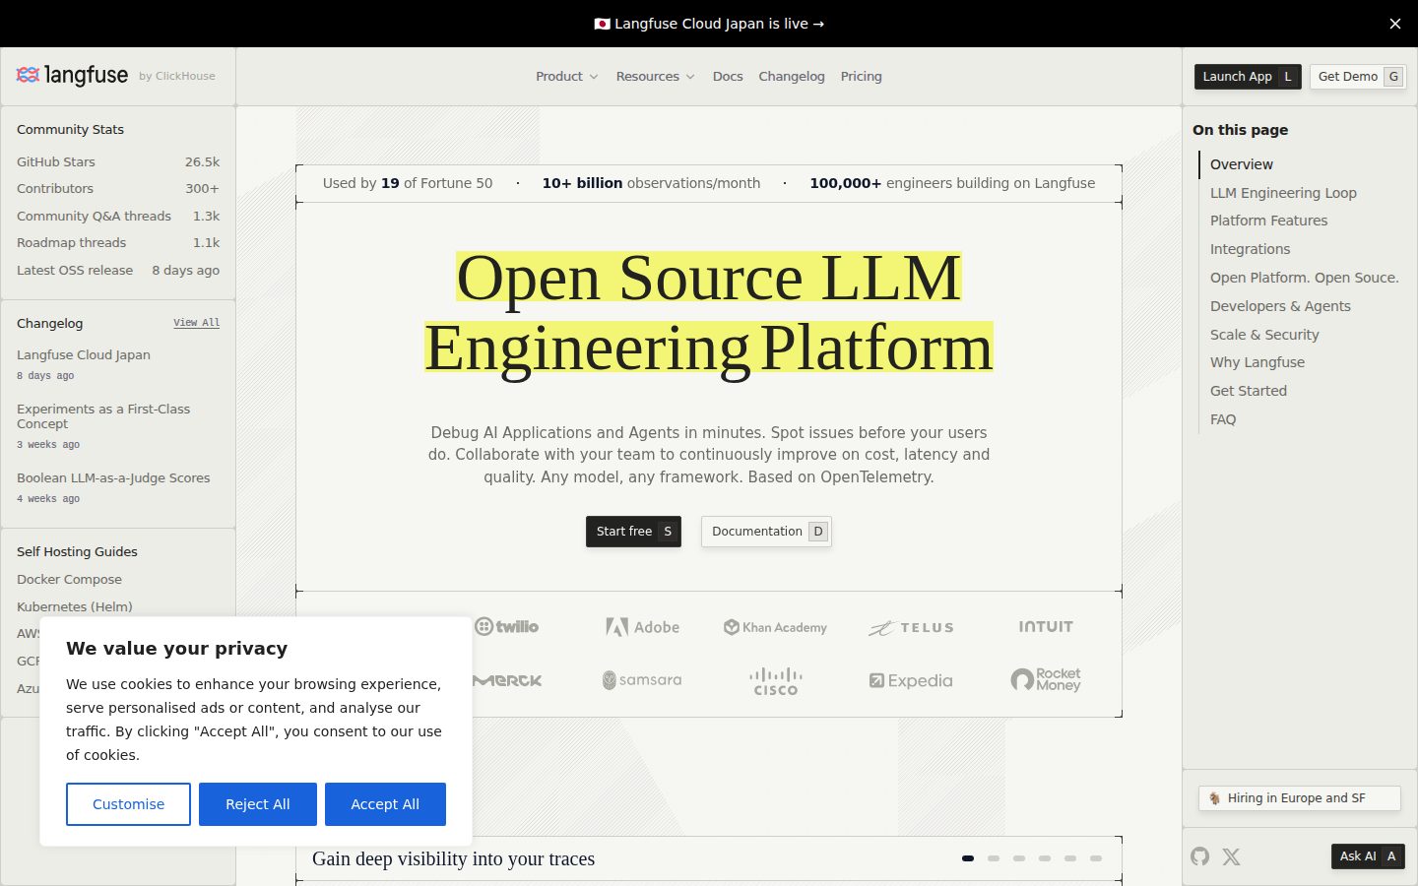The height and width of the screenshot is (886, 1418).
Task: Click the Adobe customer logo
Action: [643, 627]
